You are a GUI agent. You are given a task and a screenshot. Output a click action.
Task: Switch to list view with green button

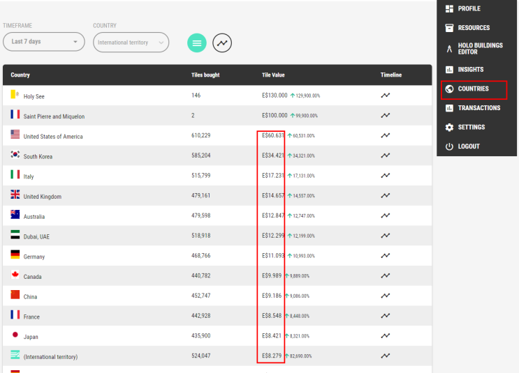tap(197, 43)
